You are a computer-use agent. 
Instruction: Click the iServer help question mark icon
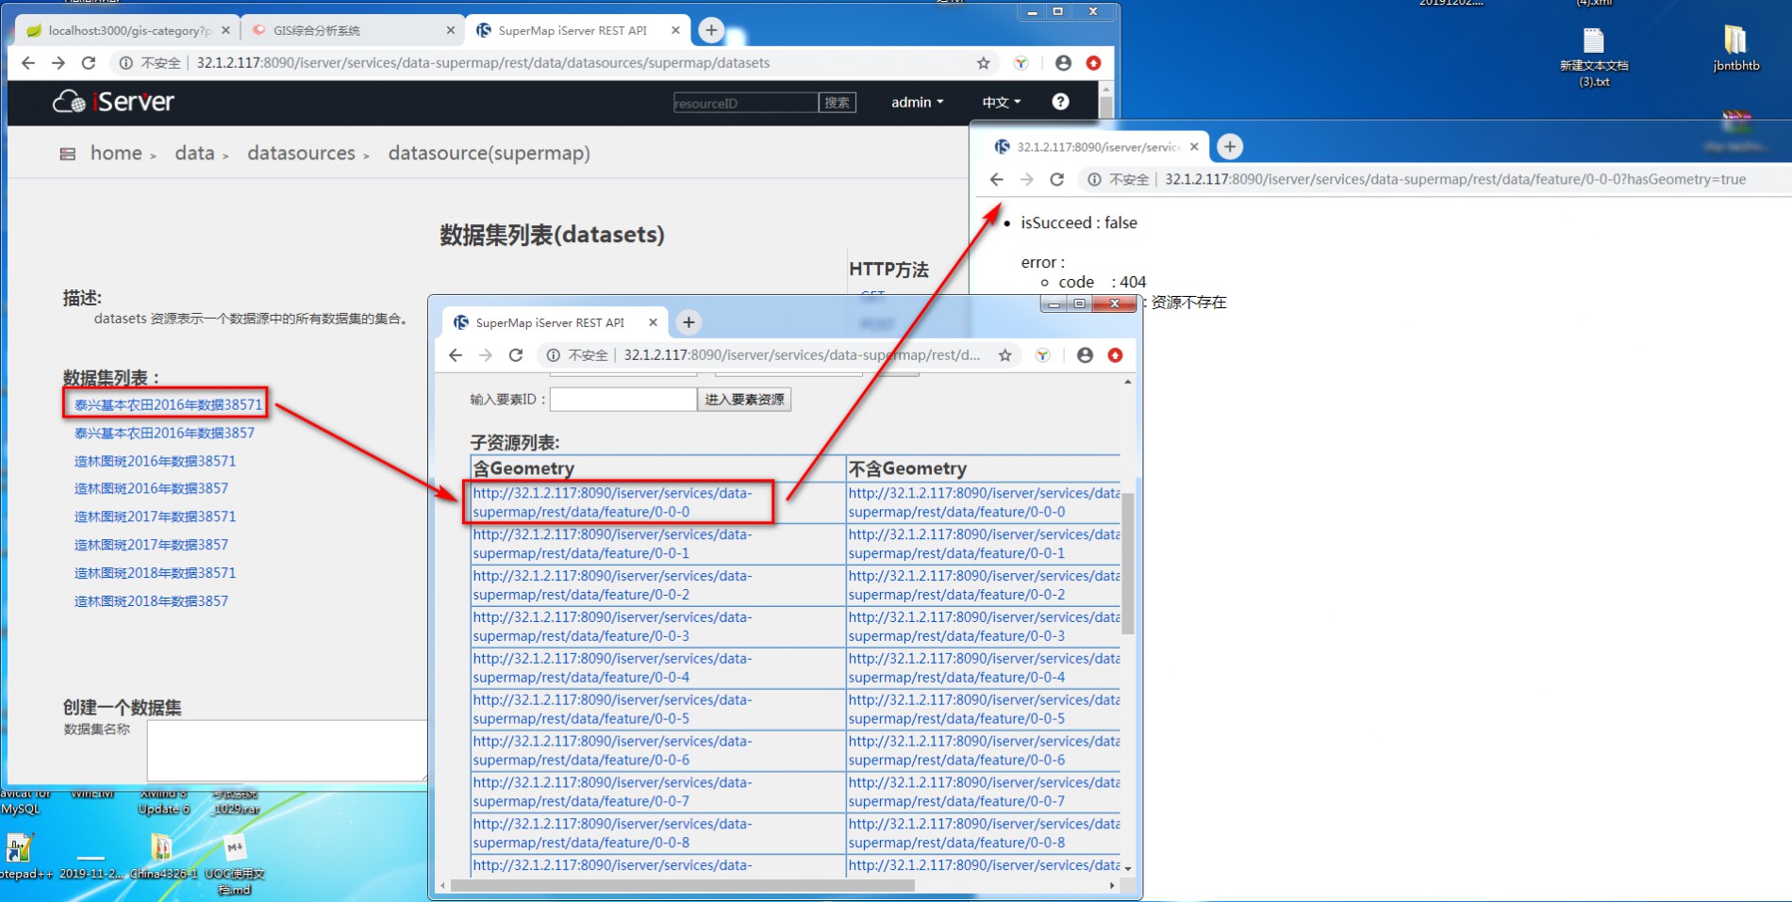[x=1060, y=102]
